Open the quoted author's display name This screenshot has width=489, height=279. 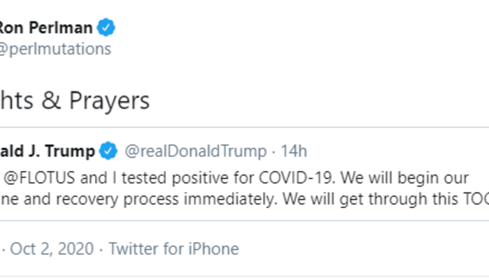tap(48, 151)
